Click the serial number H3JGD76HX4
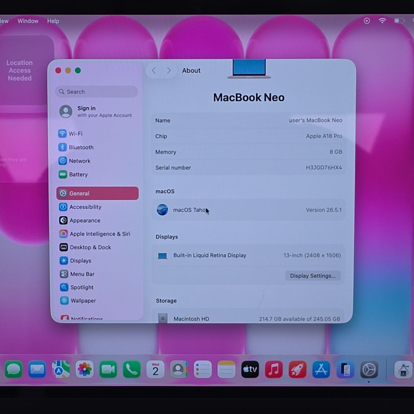The image size is (414, 414). [x=324, y=168]
